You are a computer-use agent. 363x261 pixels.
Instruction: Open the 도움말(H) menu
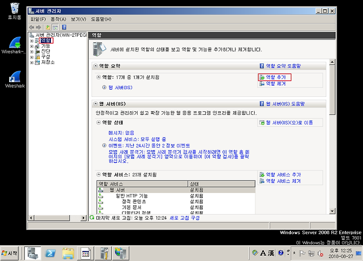point(101,19)
